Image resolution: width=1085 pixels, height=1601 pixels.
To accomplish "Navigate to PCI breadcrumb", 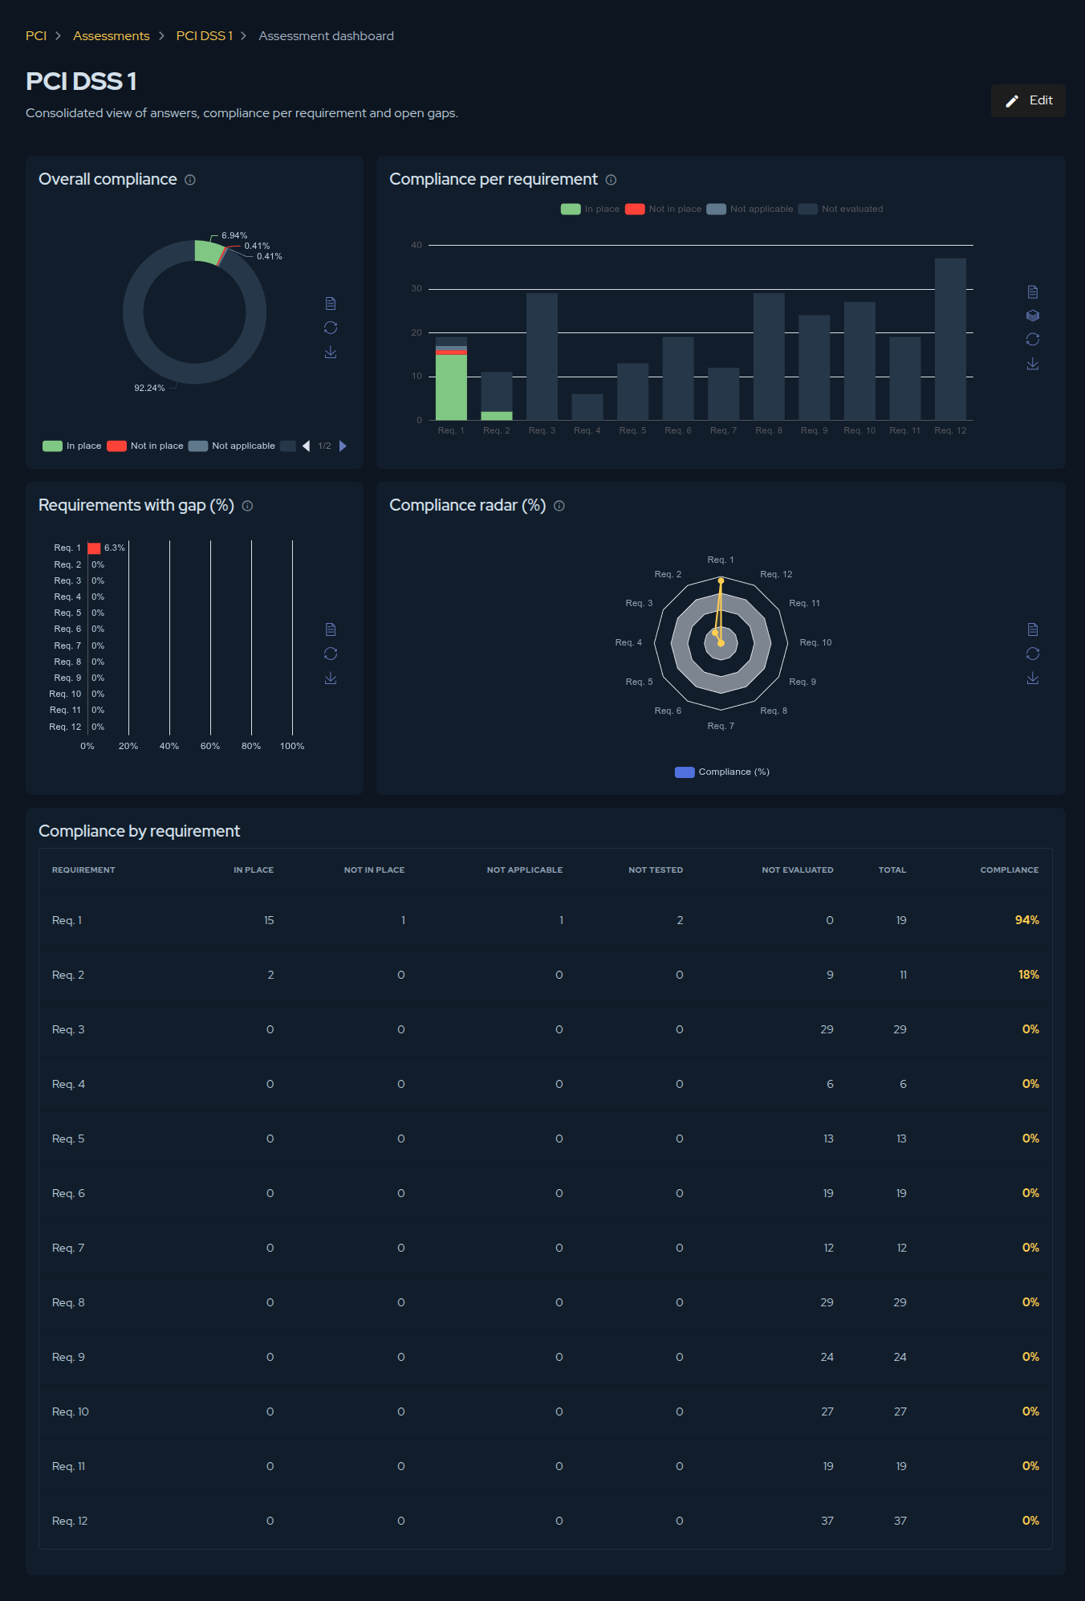I will point(36,36).
